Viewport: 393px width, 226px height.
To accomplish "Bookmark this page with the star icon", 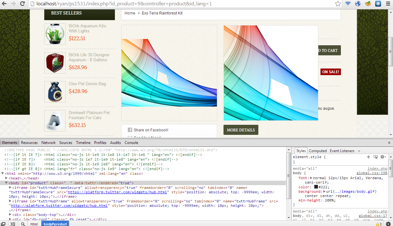I will pyautogui.click(x=338, y=4).
